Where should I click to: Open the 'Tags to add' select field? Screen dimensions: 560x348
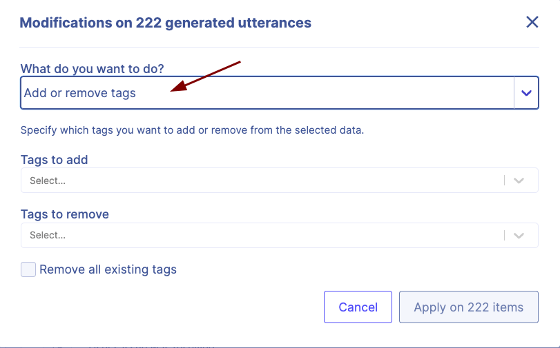click(262, 181)
